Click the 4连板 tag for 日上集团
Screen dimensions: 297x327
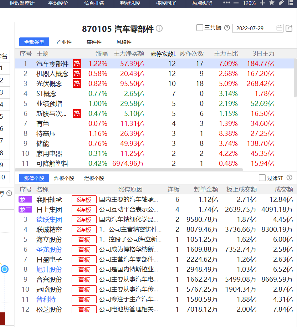pyautogui.click(x=84, y=210)
